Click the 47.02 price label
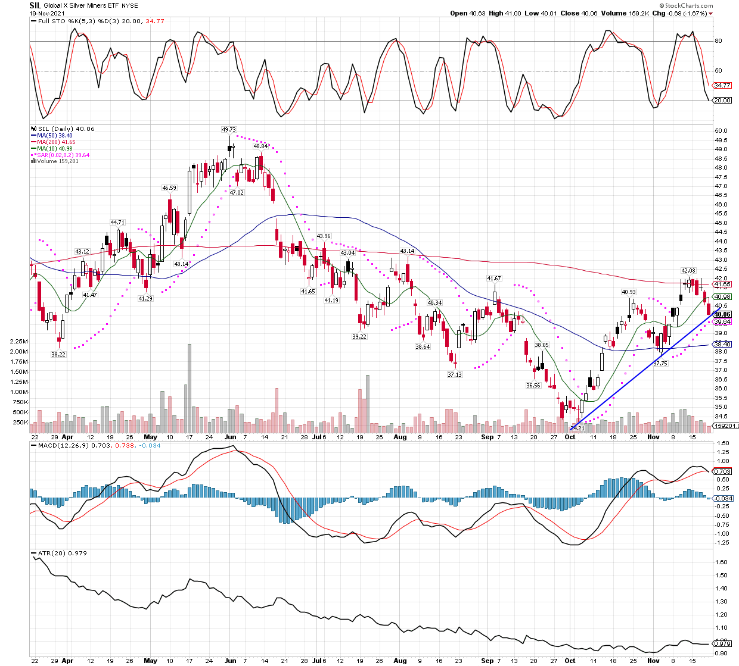 [x=237, y=193]
